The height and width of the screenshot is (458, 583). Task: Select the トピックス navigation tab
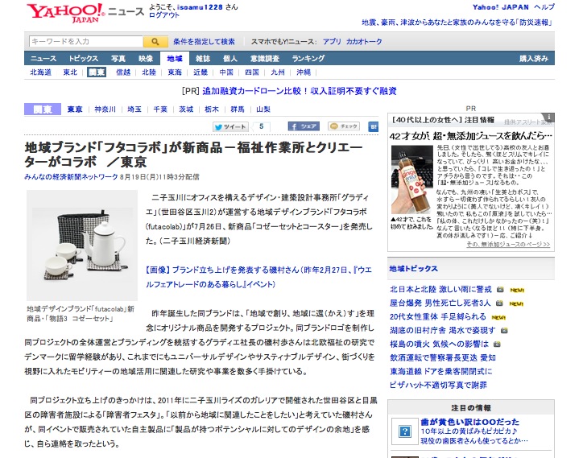pyautogui.click(x=83, y=59)
